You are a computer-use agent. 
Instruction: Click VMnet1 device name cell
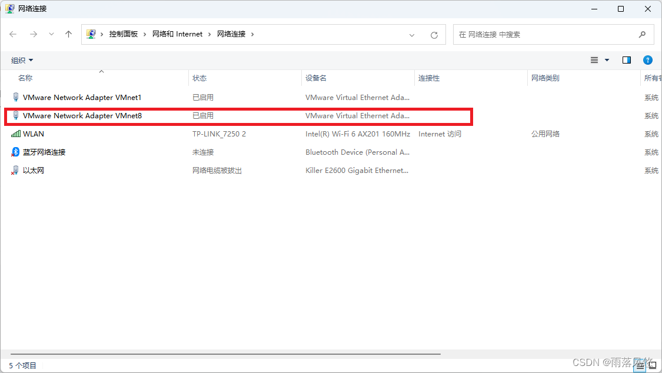click(x=357, y=98)
